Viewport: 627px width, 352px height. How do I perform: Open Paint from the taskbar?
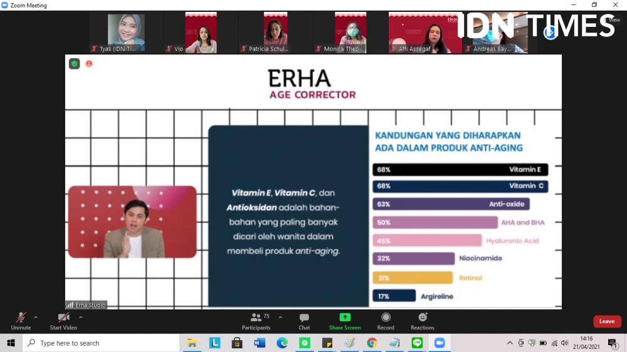[349, 343]
